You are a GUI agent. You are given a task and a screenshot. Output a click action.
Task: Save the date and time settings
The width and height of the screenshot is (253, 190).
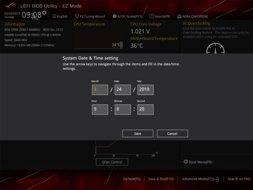coord(138,133)
